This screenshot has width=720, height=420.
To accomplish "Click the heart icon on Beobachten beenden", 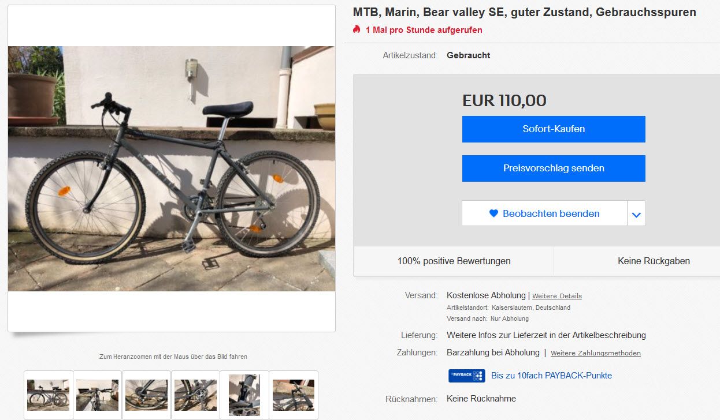I will click(493, 213).
